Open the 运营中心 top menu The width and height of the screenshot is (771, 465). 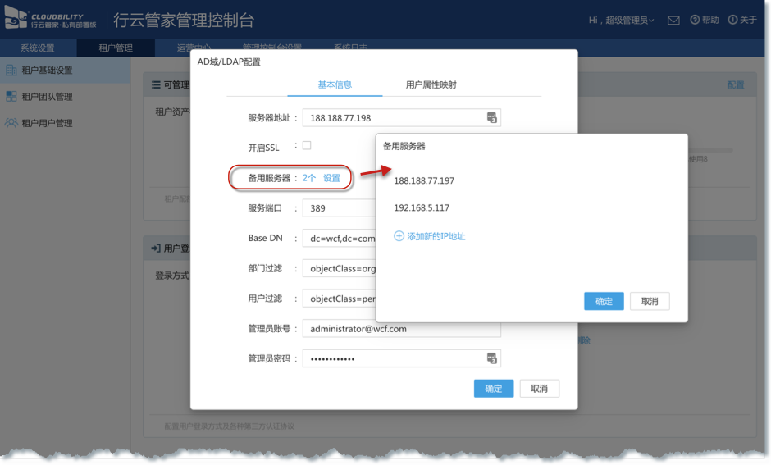click(x=194, y=48)
